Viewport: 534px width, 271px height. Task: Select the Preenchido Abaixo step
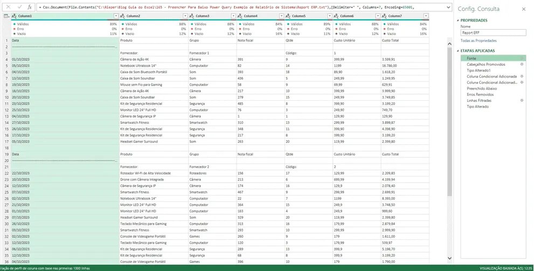click(482, 88)
